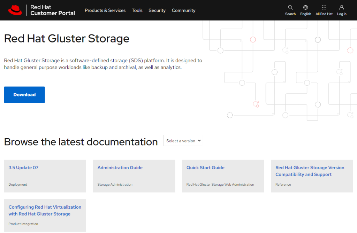This screenshot has width=357, height=233.
Task: Click the Red Hat fedora logo
Action: click(x=15, y=10)
